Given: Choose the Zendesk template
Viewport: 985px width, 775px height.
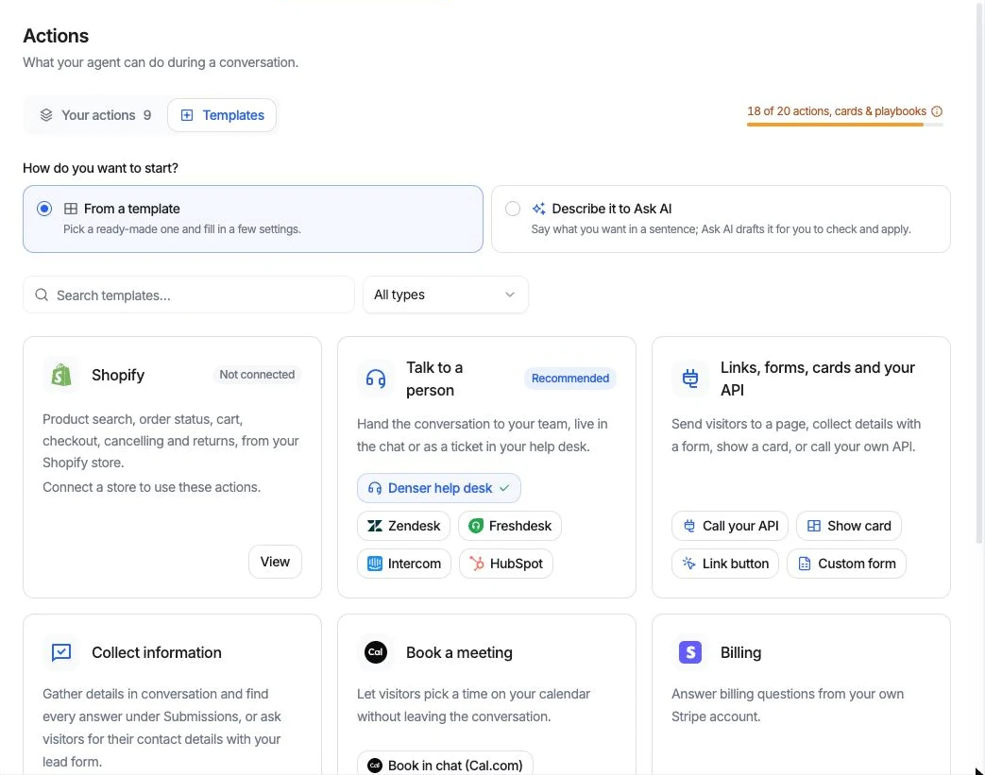Looking at the screenshot, I should tap(403, 526).
